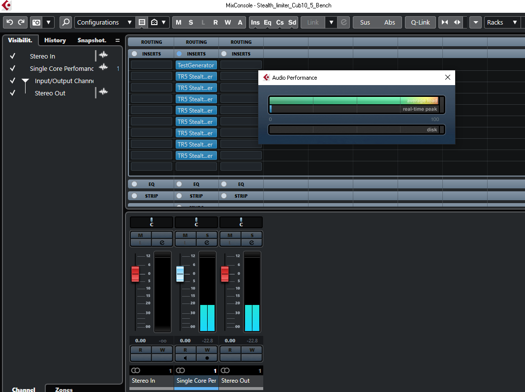Bypass all inserts with Ins button
Image resolution: width=525 pixels, height=392 pixels.
pyautogui.click(x=255, y=23)
